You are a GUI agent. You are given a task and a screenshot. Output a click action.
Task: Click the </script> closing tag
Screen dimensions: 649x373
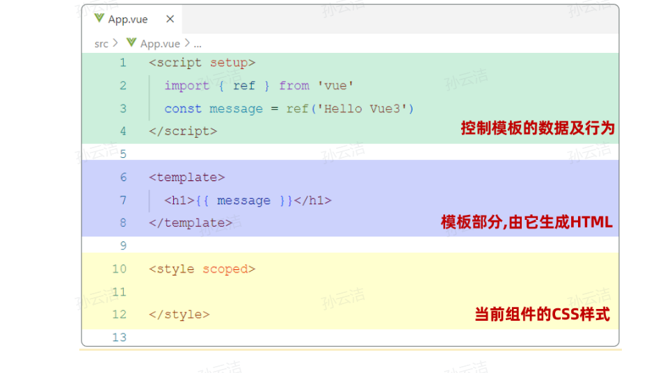(x=183, y=132)
